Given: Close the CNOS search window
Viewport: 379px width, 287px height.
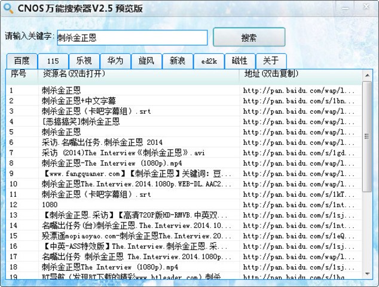Looking at the screenshot, I should click(366, 7).
